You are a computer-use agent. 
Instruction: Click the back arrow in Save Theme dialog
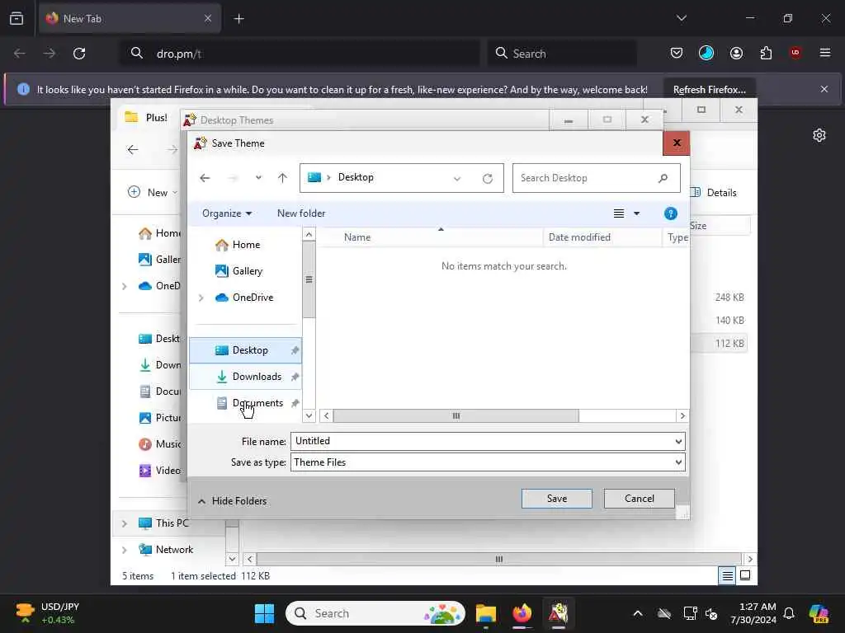[x=205, y=178]
